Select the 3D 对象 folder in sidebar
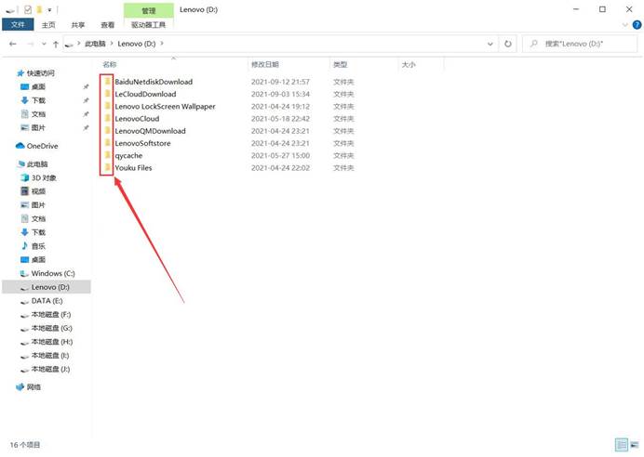Viewport: 644px width, 457px height. point(44,177)
